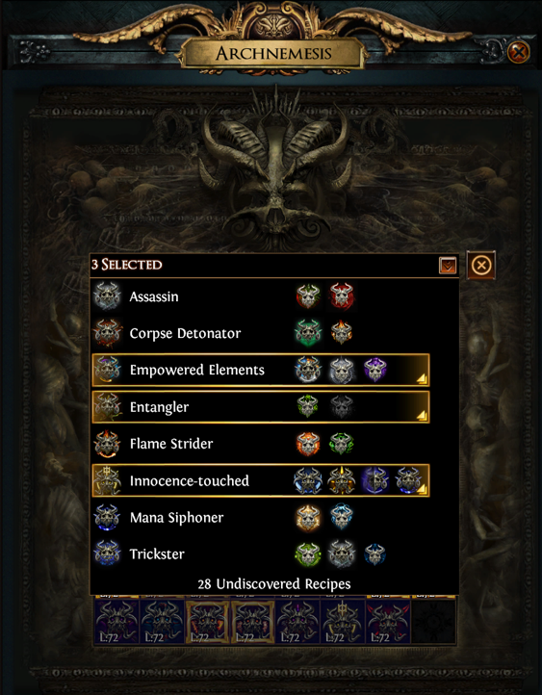Collapse the recipe list with the chevron button
Image resolution: width=542 pixels, height=695 pixels.
[448, 266]
